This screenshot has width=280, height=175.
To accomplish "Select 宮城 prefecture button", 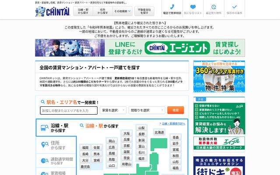I will [175, 150].
